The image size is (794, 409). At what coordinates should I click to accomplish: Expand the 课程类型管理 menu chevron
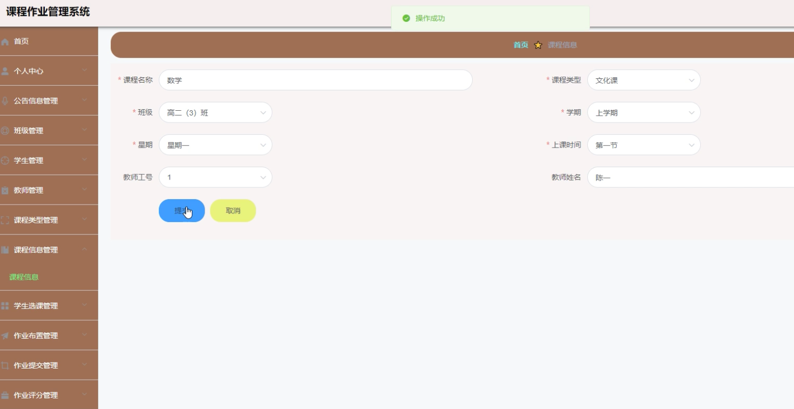(x=85, y=220)
